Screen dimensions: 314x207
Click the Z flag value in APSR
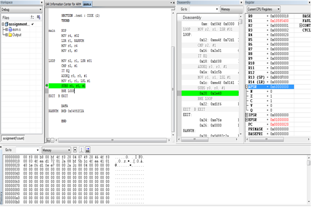271,96
